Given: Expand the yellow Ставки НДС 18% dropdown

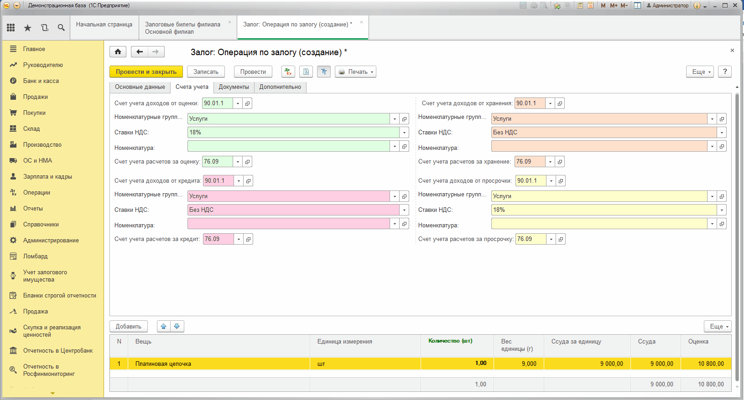Looking at the screenshot, I should [x=722, y=210].
